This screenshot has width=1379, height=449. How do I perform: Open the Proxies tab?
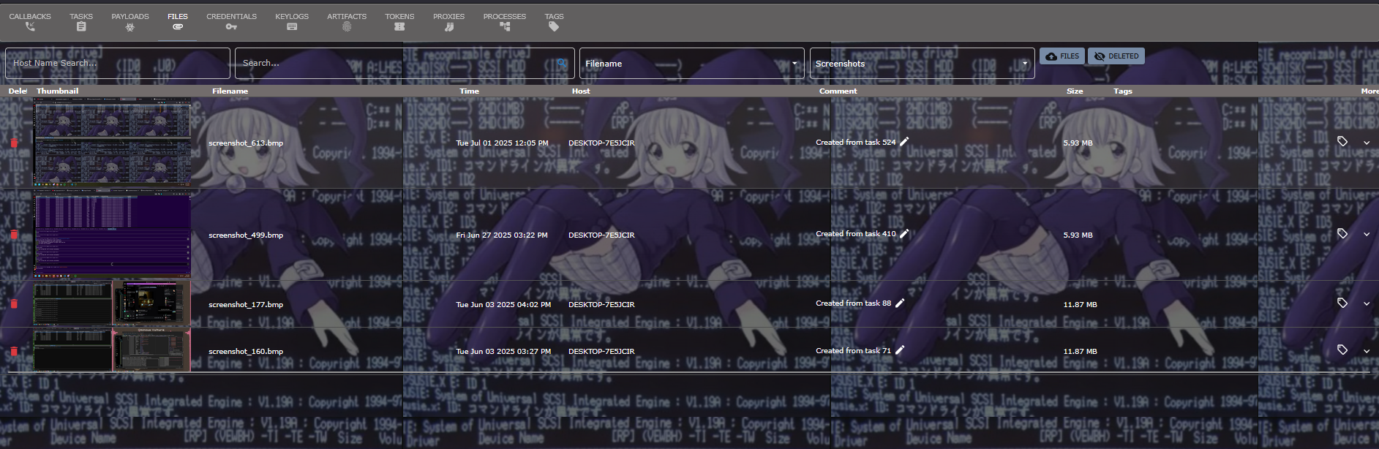pyautogui.click(x=448, y=21)
